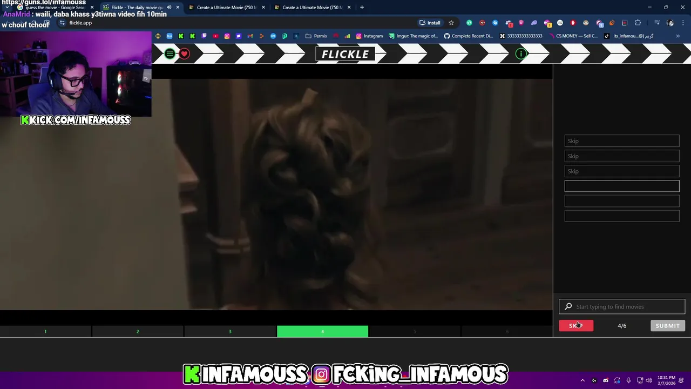Expand the bookmarks overflow chevron
The width and height of the screenshot is (691, 389).
[678, 36]
